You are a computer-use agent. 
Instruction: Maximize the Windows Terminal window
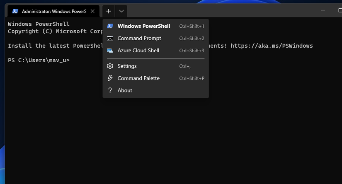(x=340, y=10)
